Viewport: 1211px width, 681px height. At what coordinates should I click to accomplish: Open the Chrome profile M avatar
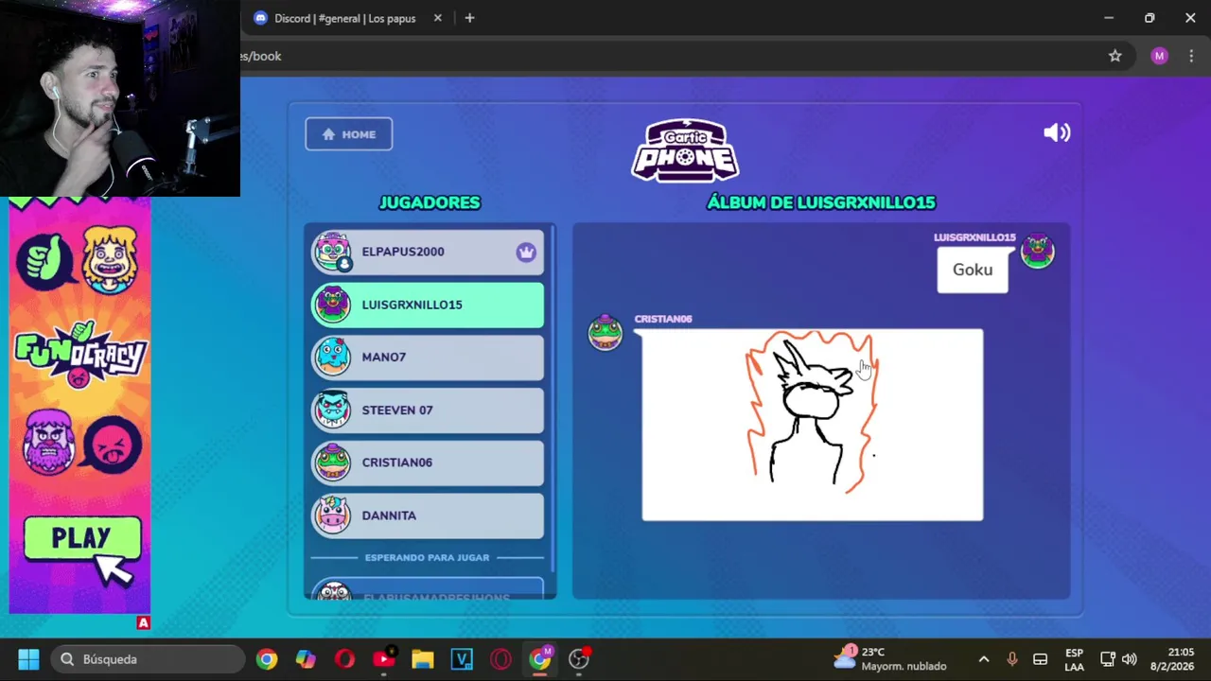pyautogui.click(x=1159, y=56)
